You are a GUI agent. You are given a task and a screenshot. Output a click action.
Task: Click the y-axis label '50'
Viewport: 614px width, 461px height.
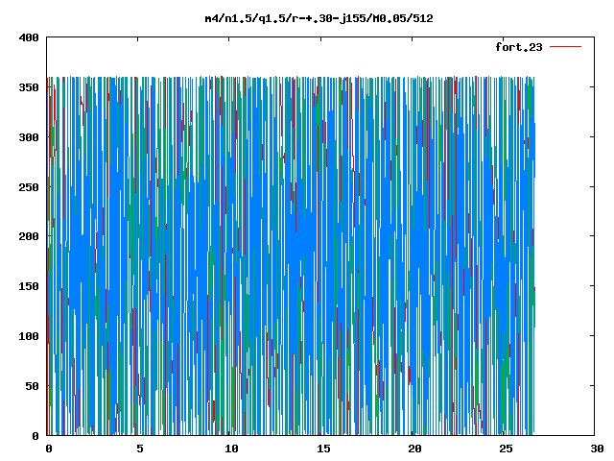pyautogui.click(x=32, y=386)
